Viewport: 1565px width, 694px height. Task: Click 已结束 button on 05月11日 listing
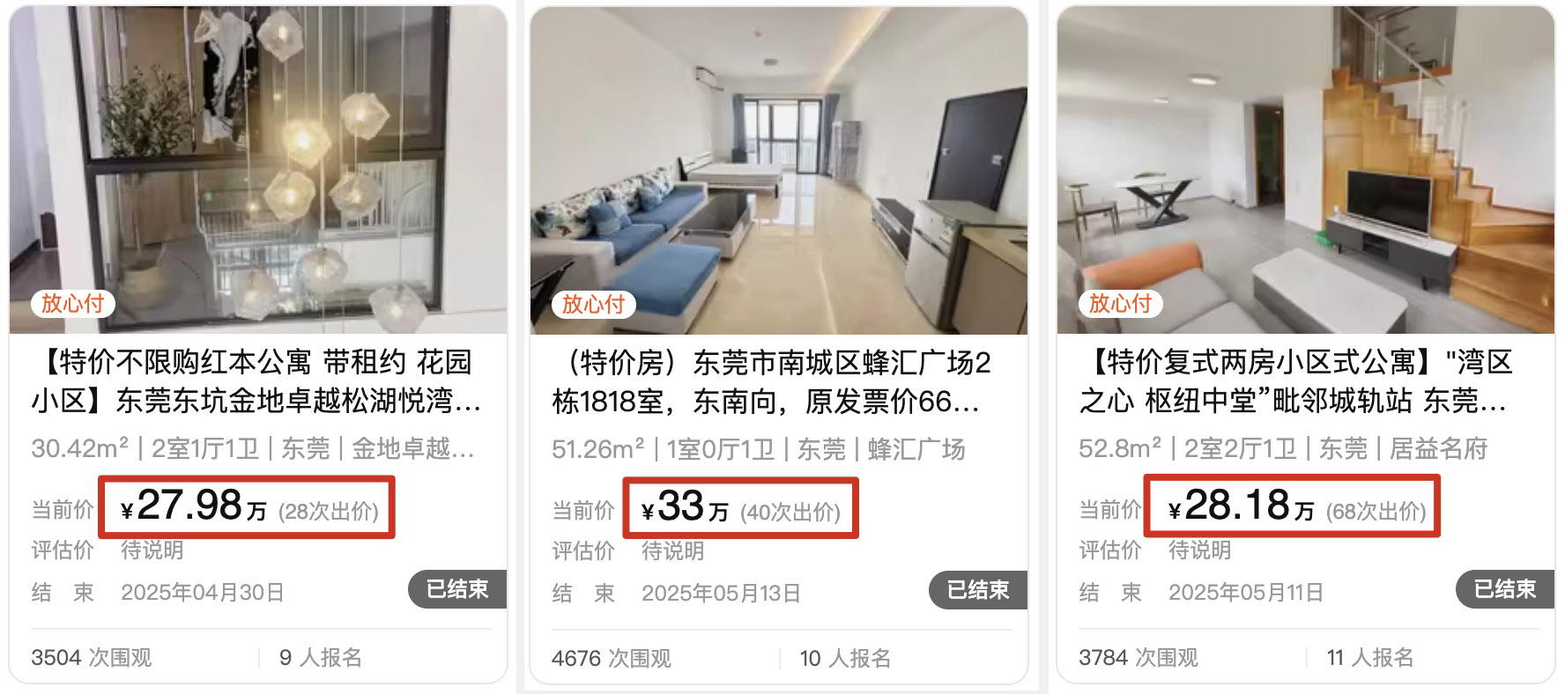(1505, 589)
